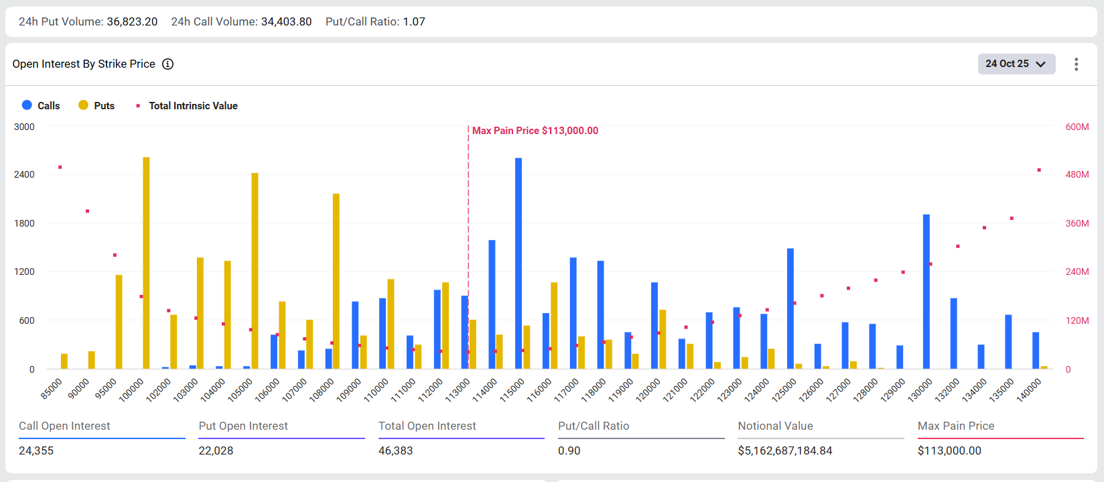Select the 105000 strike put bar
The width and height of the screenshot is (1104, 482).
tap(255, 271)
